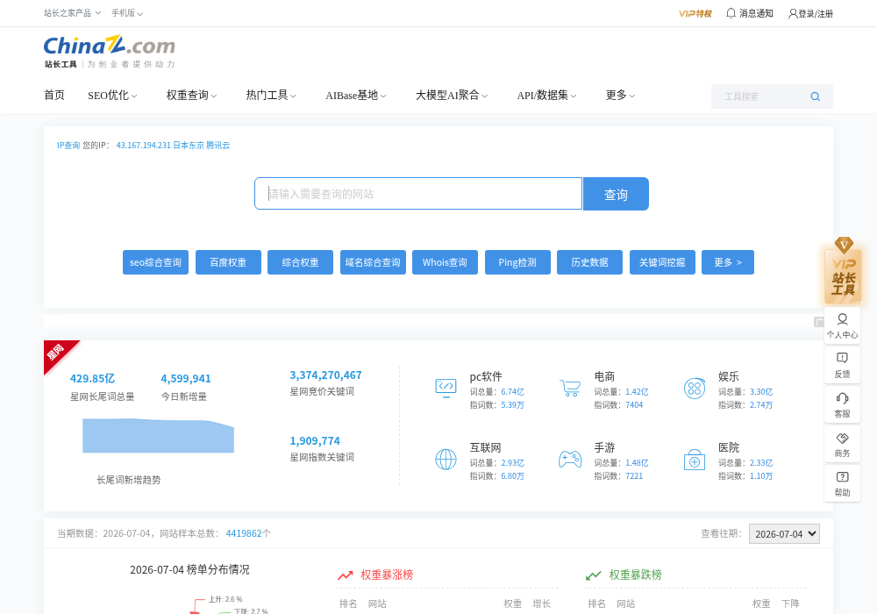Click the 权重暴跌榜 falling trend icon

click(x=594, y=575)
